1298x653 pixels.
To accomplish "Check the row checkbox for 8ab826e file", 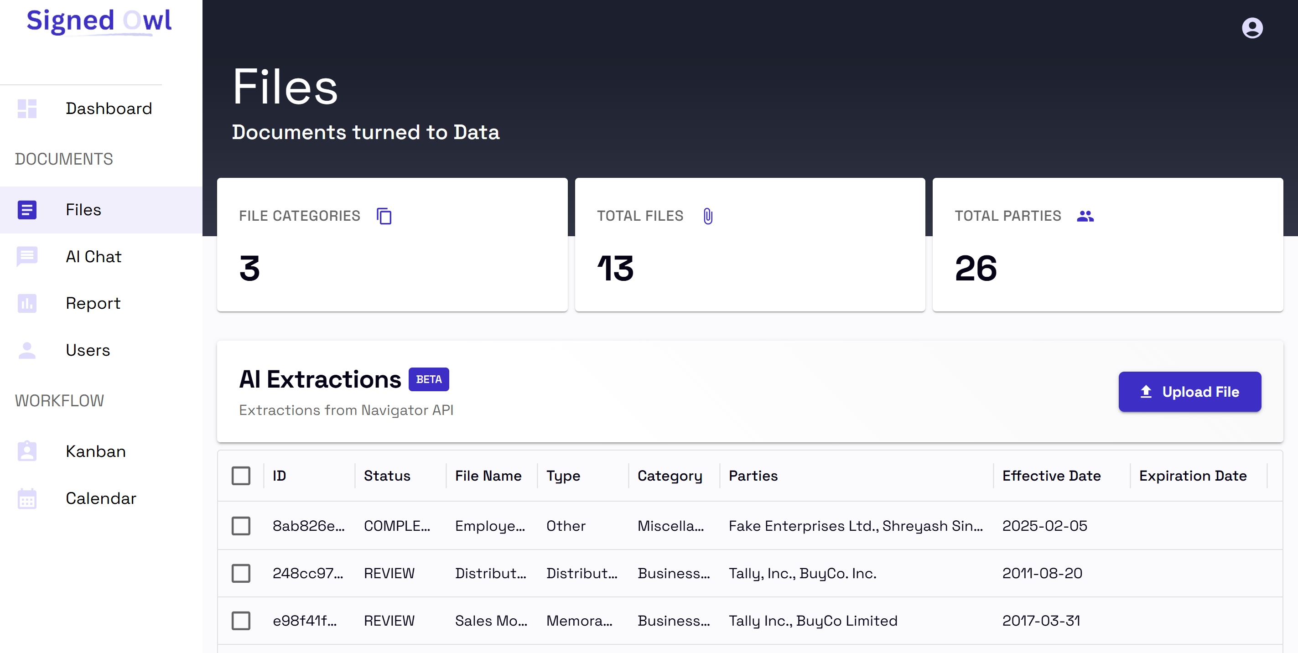I will click(241, 525).
